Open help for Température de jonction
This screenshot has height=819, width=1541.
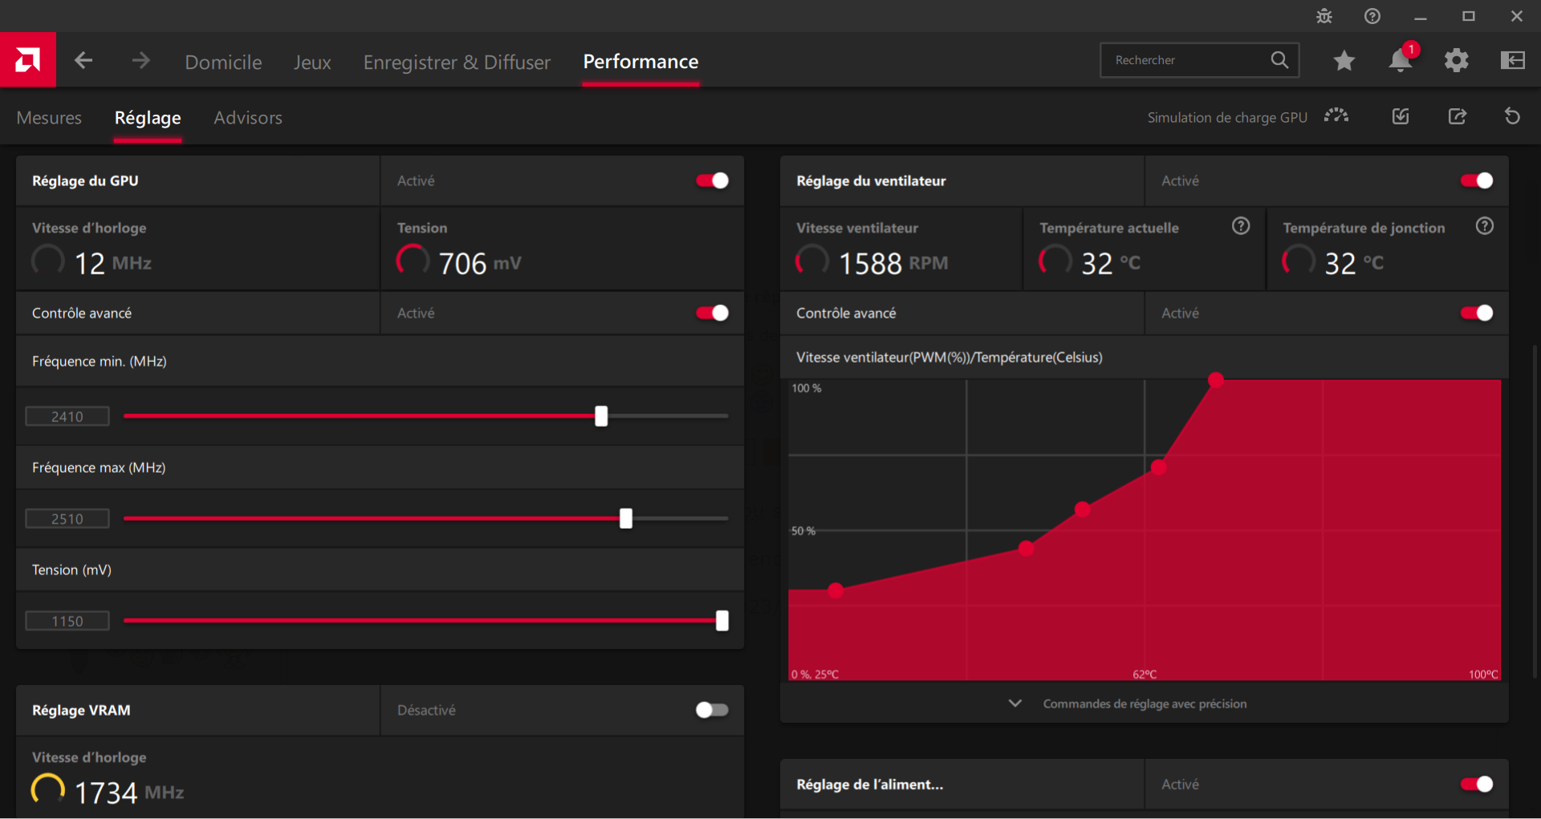(1484, 226)
